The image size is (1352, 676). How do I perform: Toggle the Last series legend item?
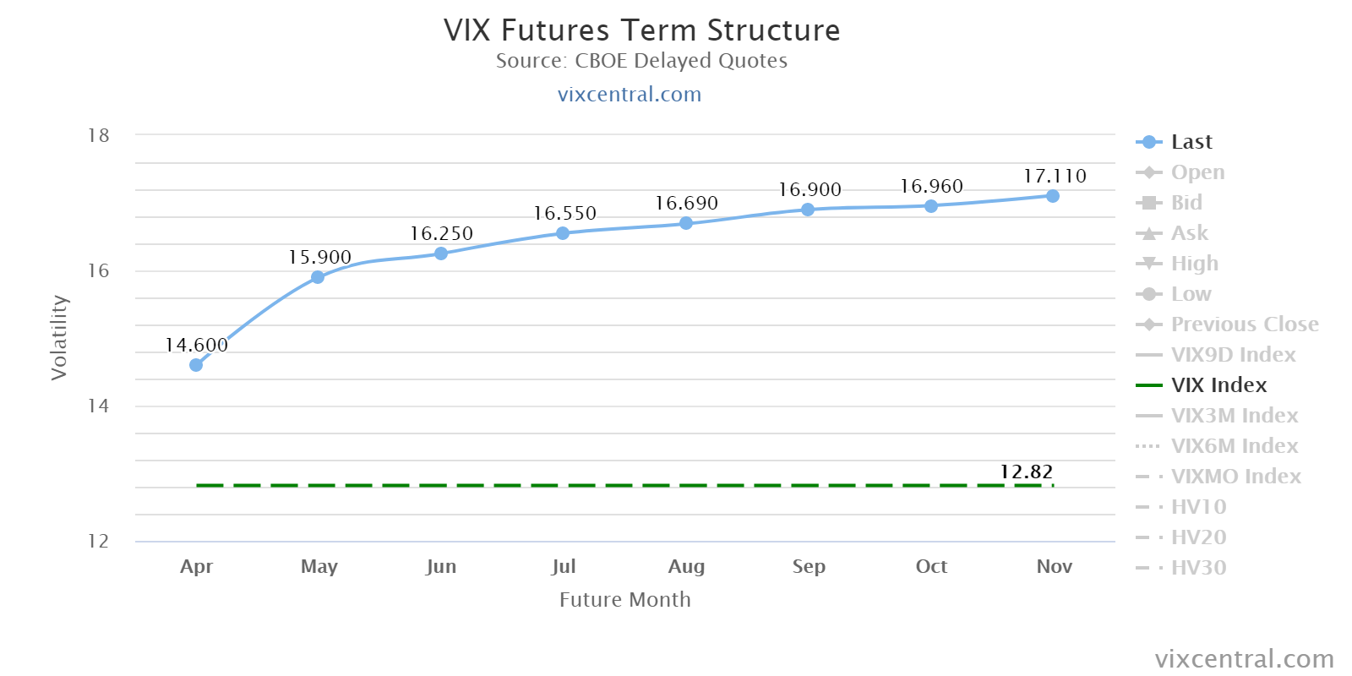[1191, 142]
